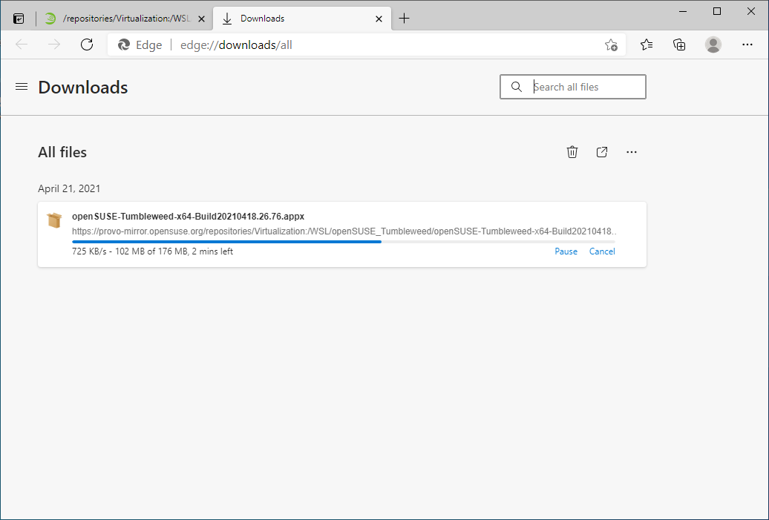Open the user profile avatar
This screenshot has height=520, width=769.
pyautogui.click(x=713, y=45)
